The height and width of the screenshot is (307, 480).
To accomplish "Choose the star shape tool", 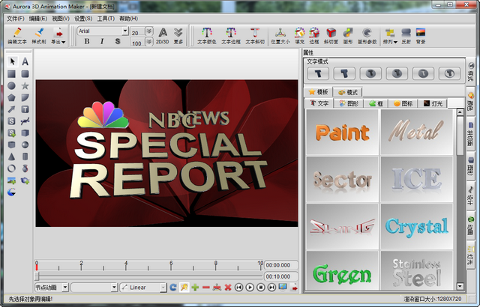I will 25,86.
